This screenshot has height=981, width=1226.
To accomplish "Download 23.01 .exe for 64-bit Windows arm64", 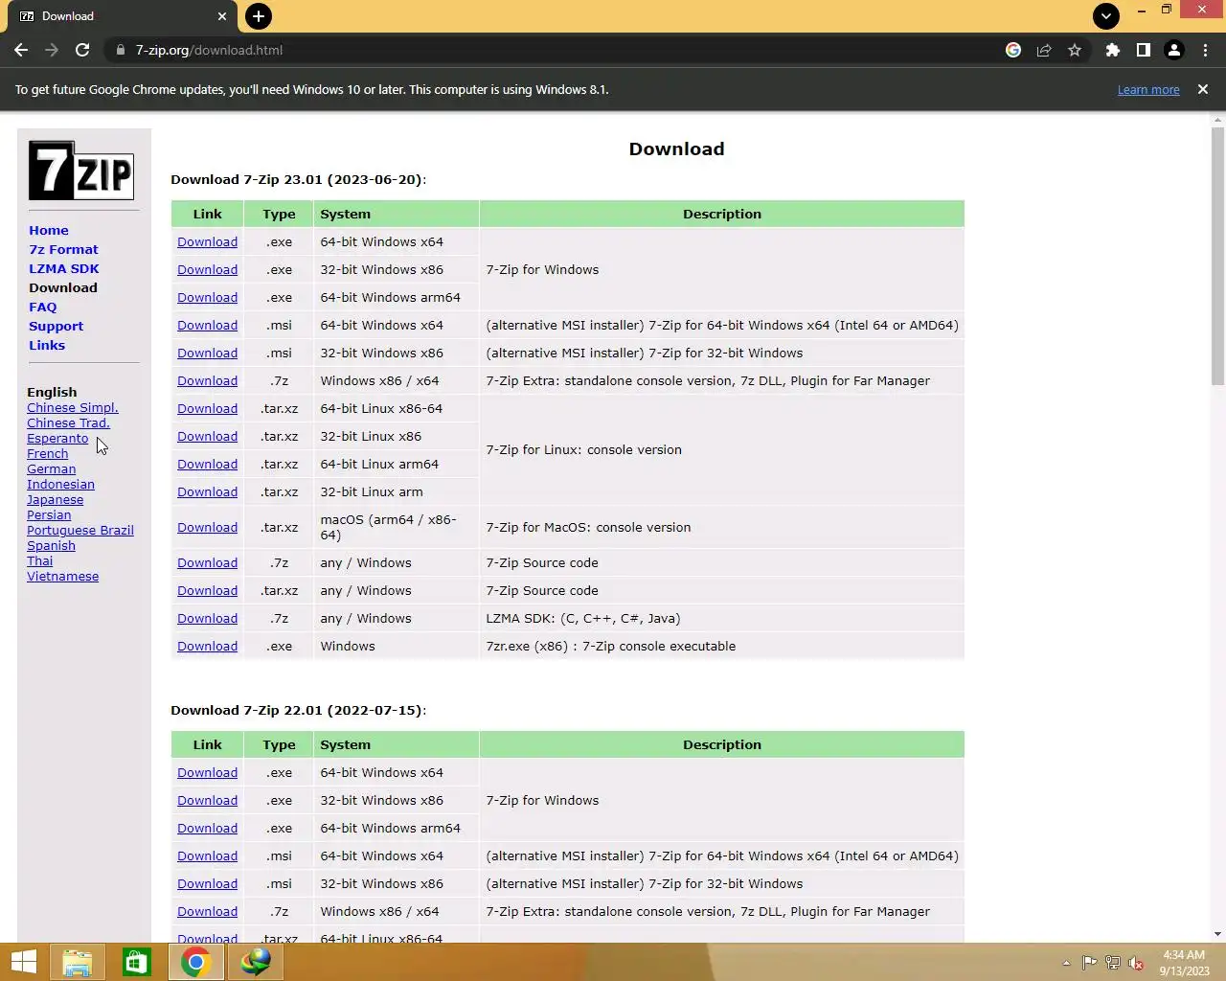I will (x=207, y=297).
